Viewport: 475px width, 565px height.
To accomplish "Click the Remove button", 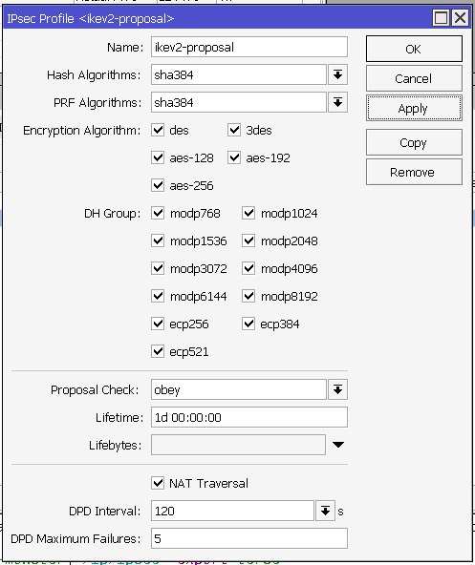I will point(414,172).
